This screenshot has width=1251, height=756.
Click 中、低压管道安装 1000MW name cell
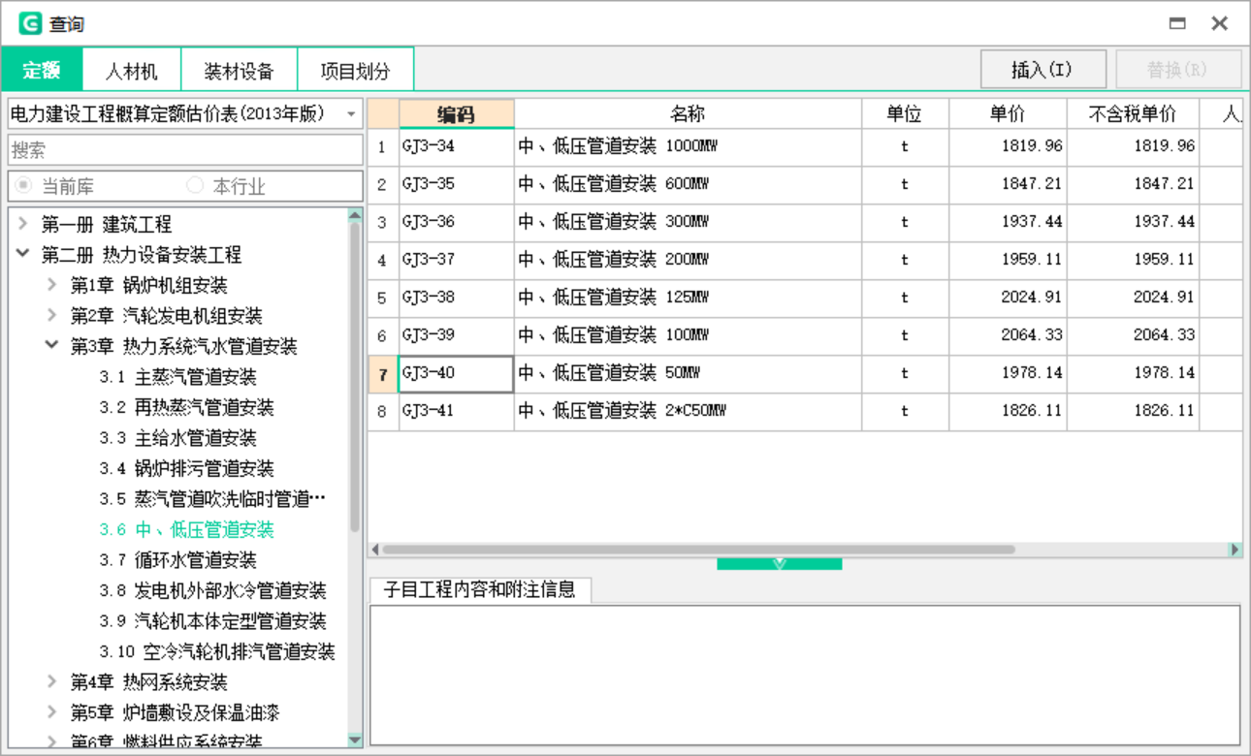(688, 146)
